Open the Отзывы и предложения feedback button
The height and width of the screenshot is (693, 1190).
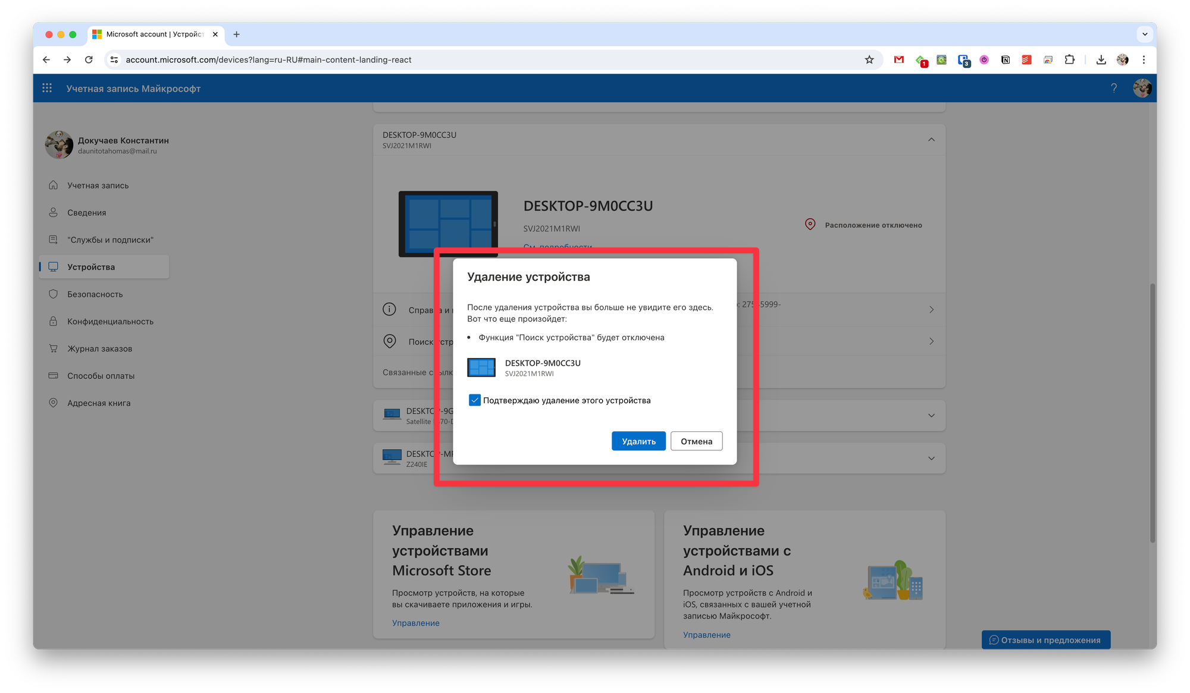click(x=1045, y=640)
